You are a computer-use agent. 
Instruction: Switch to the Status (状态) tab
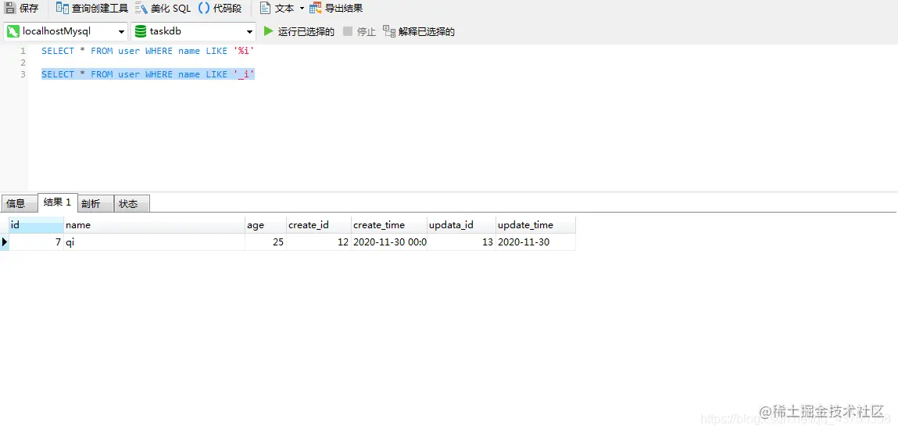pyautogui.click(x=132, y=203)
